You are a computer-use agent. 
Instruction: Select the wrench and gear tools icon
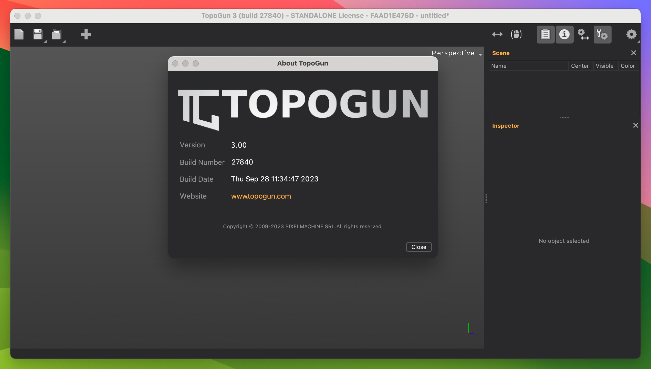tap(602, 34)
